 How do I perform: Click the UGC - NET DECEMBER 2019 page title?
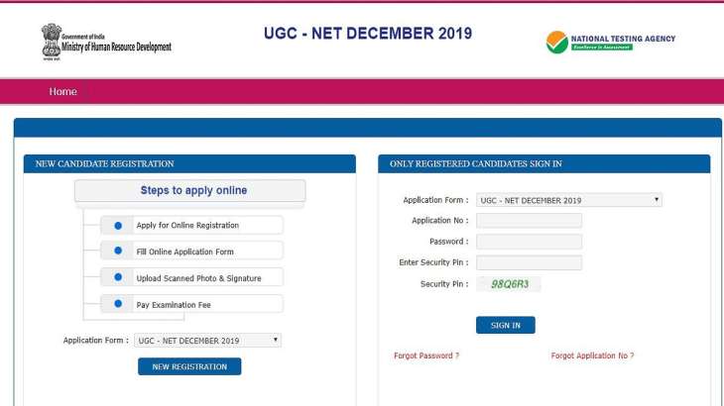pyautogui.click(x=368, y=34)
